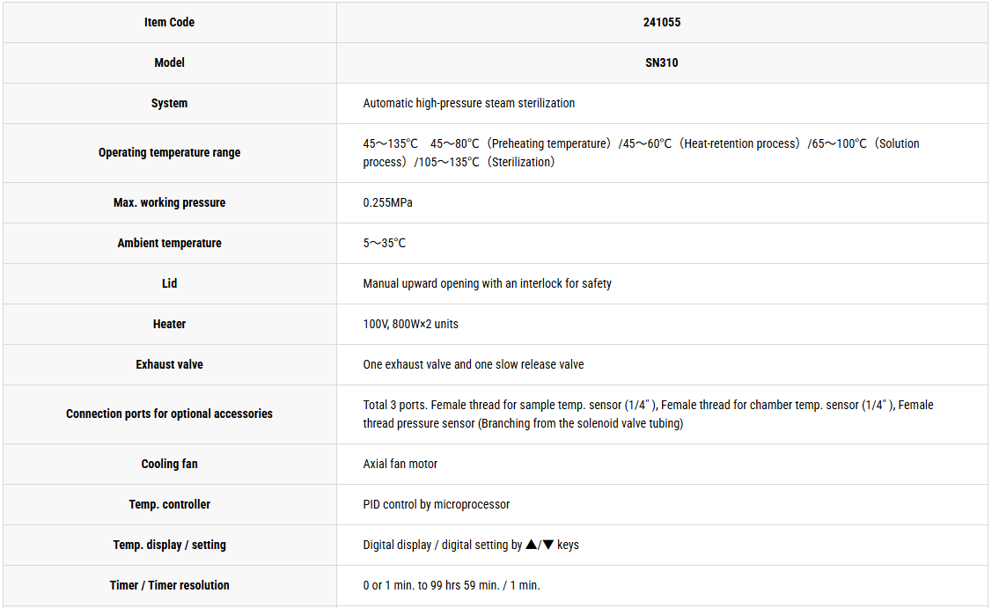Click the Exhaust valve label

pyautogui.click(x=169, y=364)
